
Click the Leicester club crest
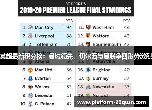tap(30, 95)
